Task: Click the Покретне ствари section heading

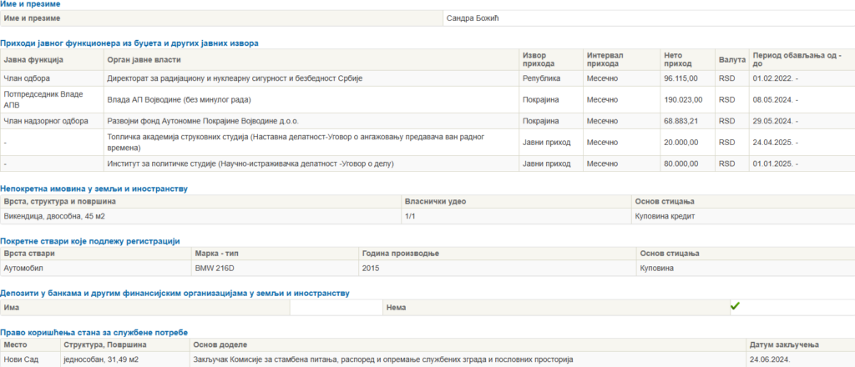Action: pos(90,241)
